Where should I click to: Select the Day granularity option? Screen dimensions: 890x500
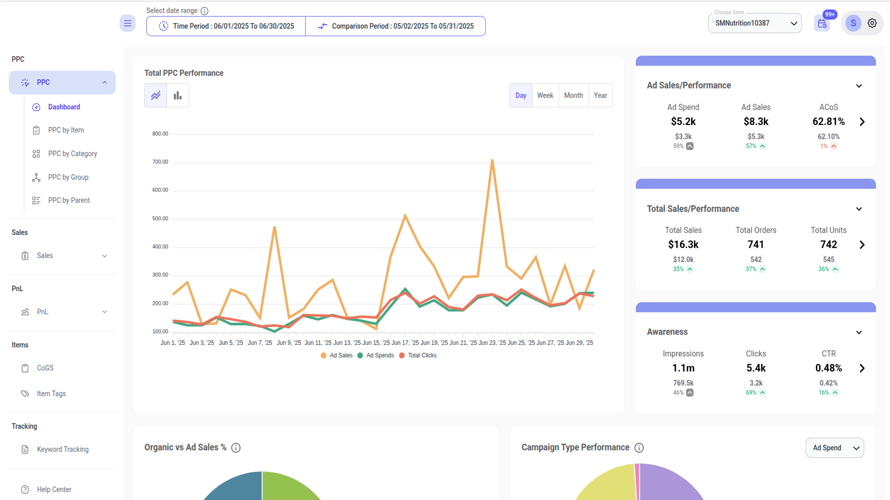click(x=521, y=95)
